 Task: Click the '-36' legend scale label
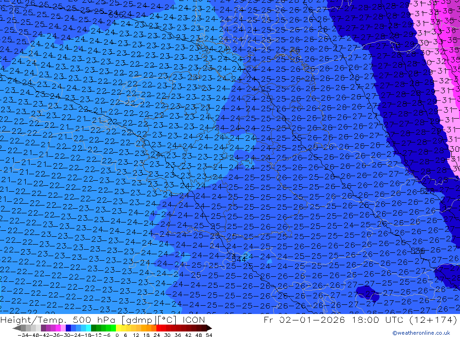[x=55, y=335]
